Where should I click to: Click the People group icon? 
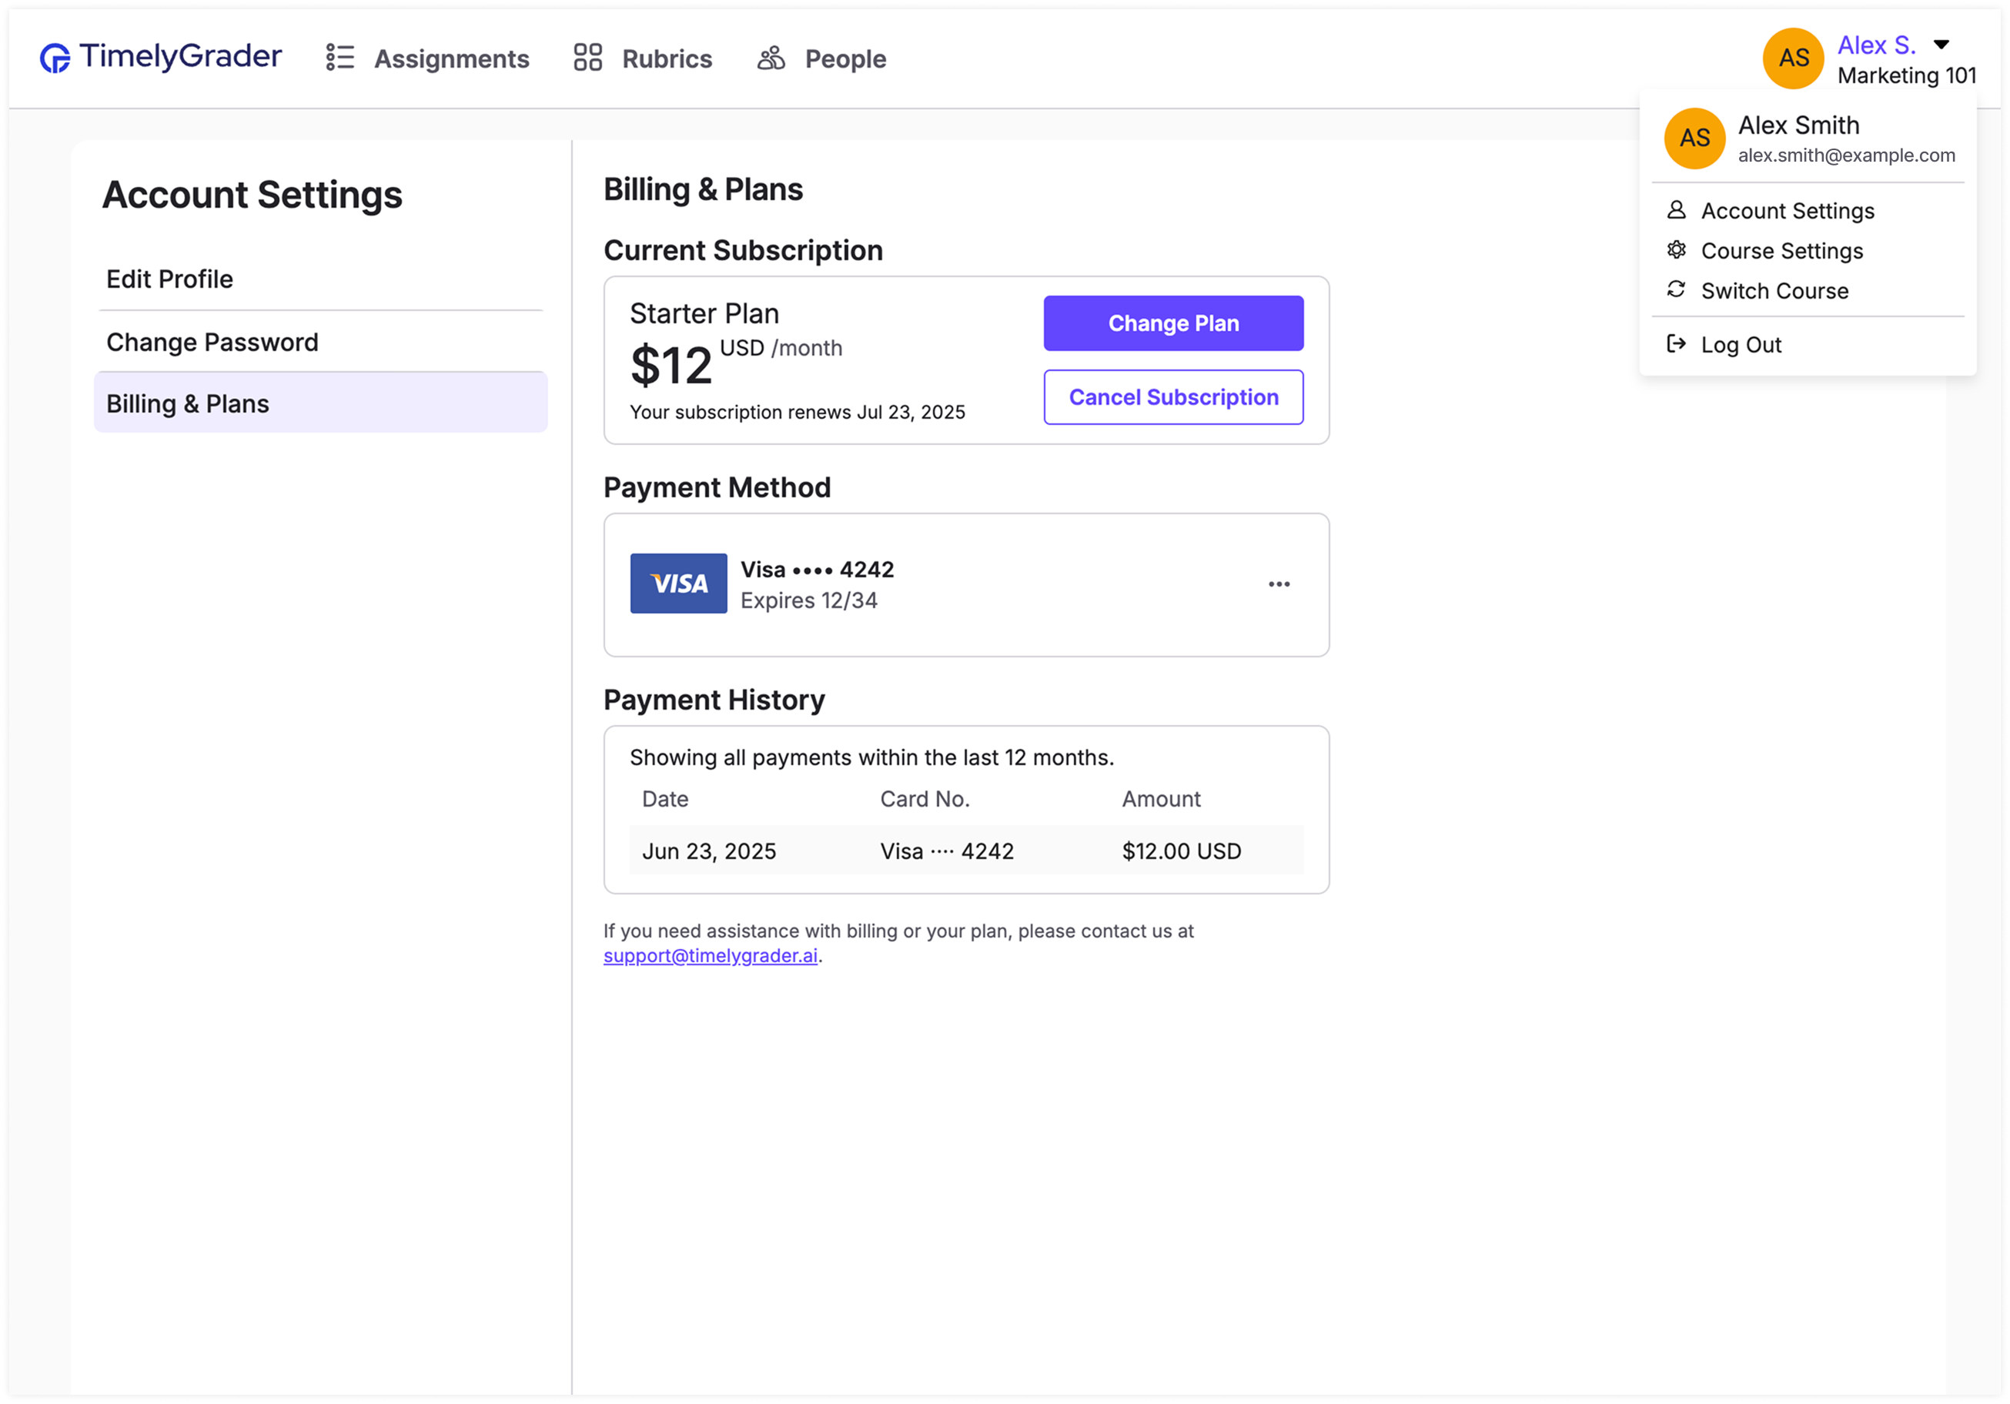pos(771,58)
